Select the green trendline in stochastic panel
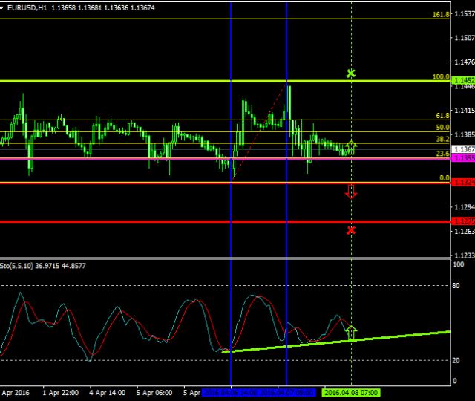Viewport: 475px width, 401px height. pyautogui.click(x=401, y=336)
